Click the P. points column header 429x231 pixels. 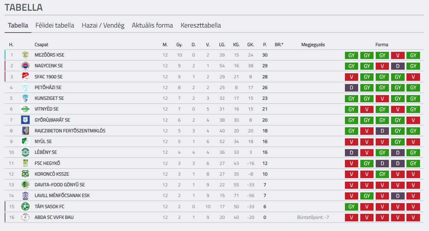pyautogui.click(x=265, y=45)
